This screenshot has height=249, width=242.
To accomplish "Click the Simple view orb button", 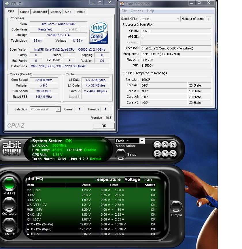I will point(176,206).
